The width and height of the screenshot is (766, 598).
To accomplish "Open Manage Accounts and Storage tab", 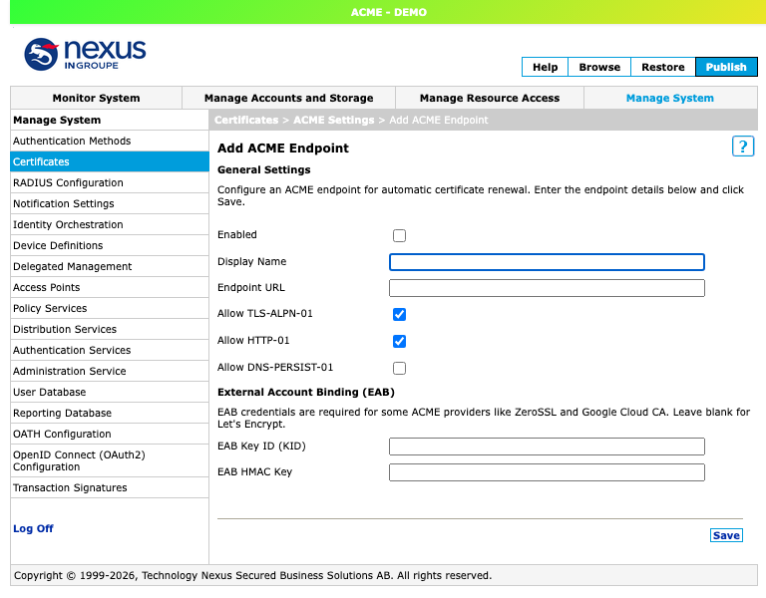I will [x=288, y=98].
